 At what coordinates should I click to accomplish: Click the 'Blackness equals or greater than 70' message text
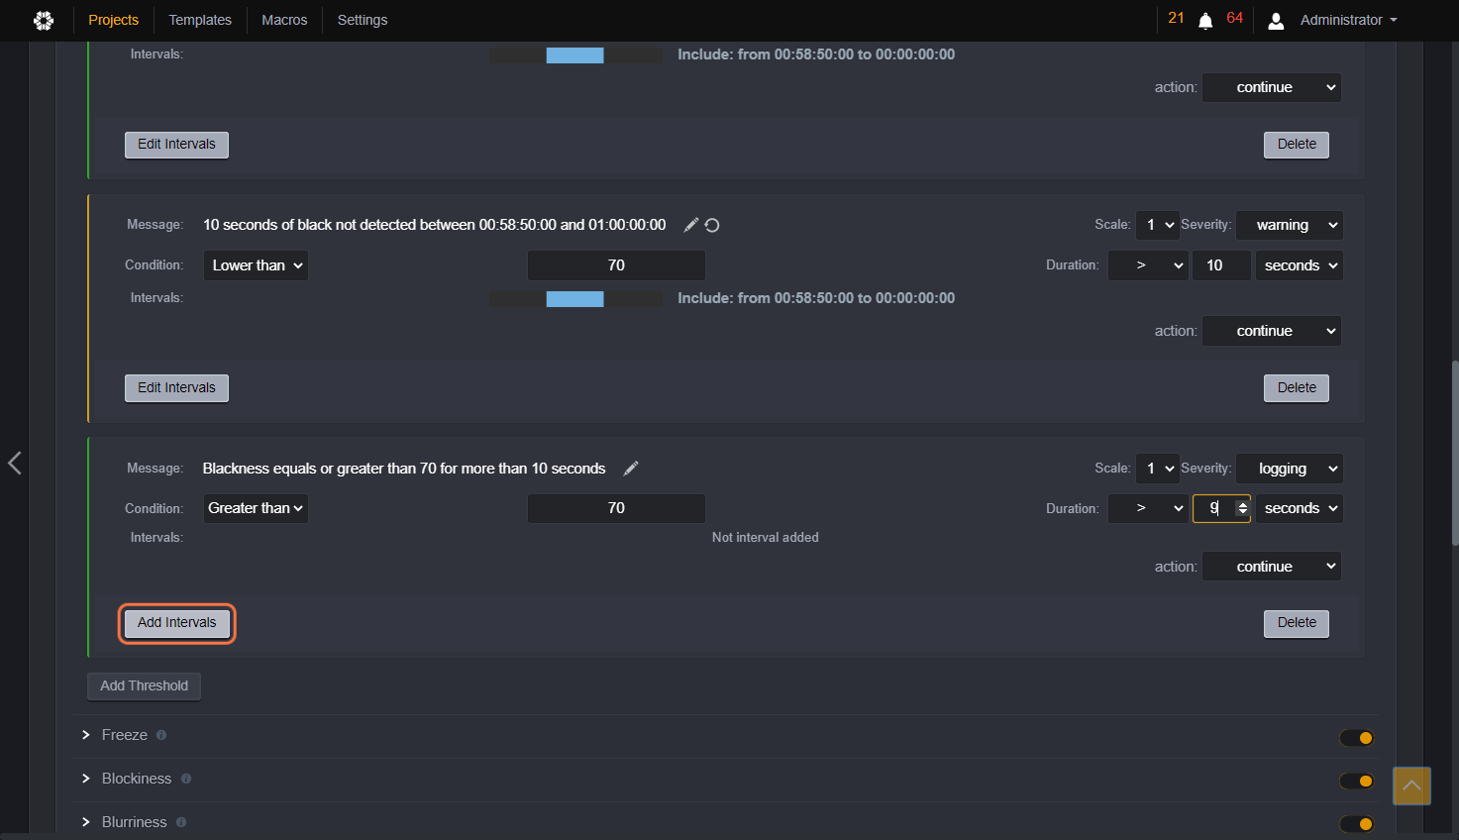pyautogui.click(x=404, y=469)
